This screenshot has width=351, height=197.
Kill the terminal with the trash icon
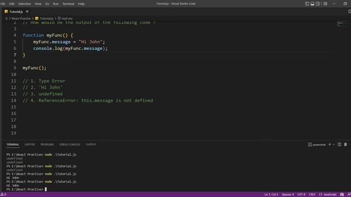click(346, 144)
